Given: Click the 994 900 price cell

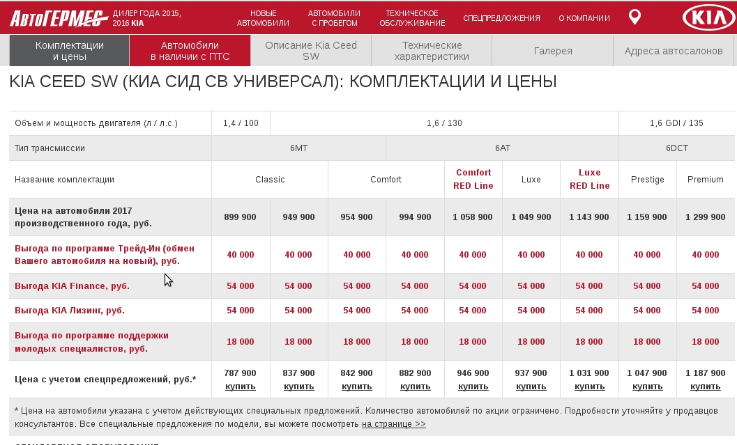Looking at the screenshot, I should pos(415,217).
